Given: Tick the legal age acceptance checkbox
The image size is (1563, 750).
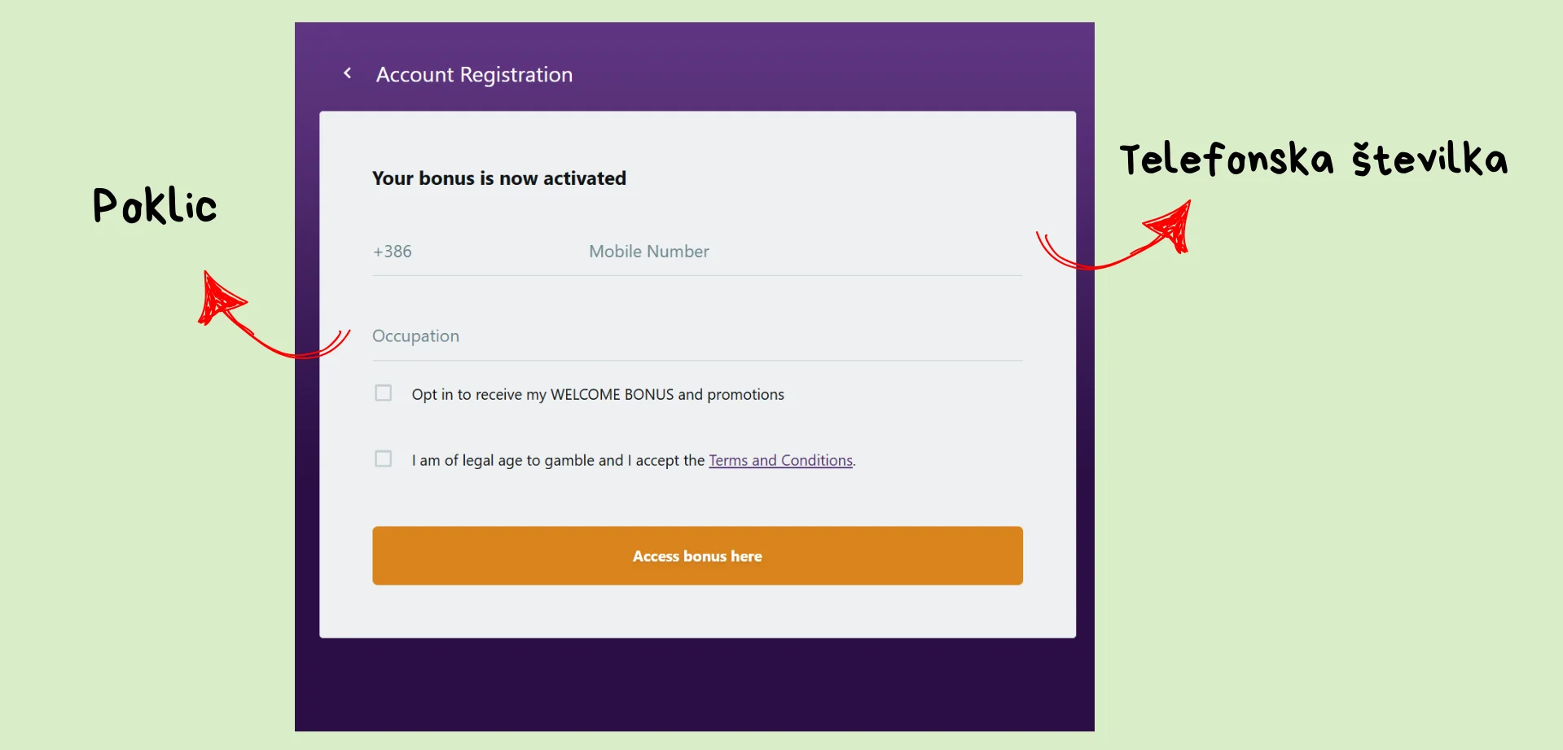Looking at the screenshot, I should (383, 459).
